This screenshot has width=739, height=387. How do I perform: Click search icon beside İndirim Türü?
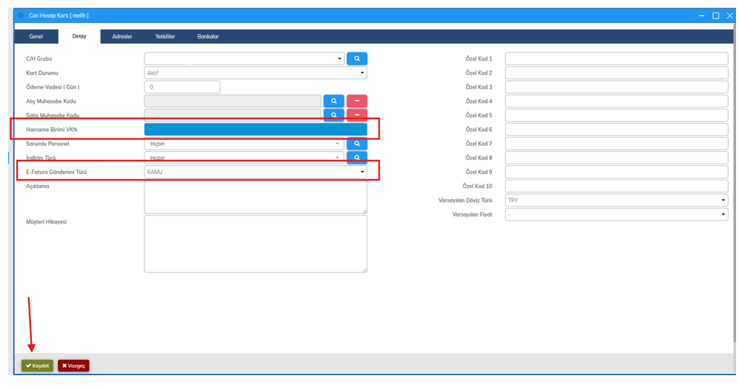(357, 158)
